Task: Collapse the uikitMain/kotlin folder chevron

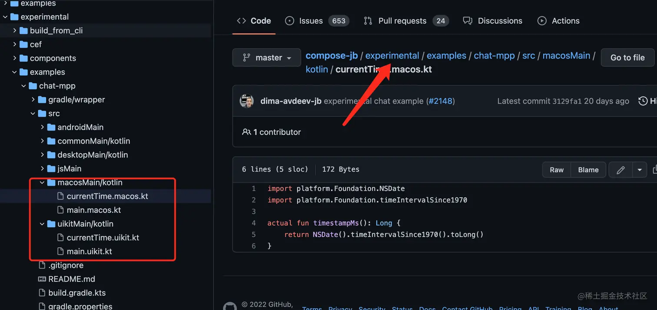Action: pyautogui.click(x=42, y=224)
